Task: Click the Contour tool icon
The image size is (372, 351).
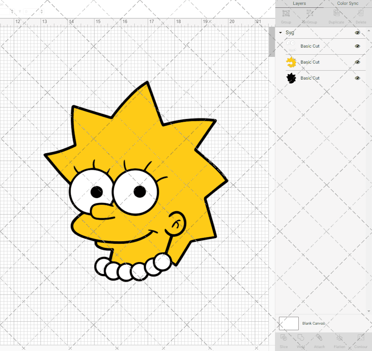Action: point(360,338)
